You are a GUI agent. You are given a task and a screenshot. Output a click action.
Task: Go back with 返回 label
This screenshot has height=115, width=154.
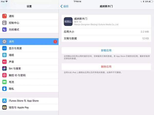click(66, 6)
